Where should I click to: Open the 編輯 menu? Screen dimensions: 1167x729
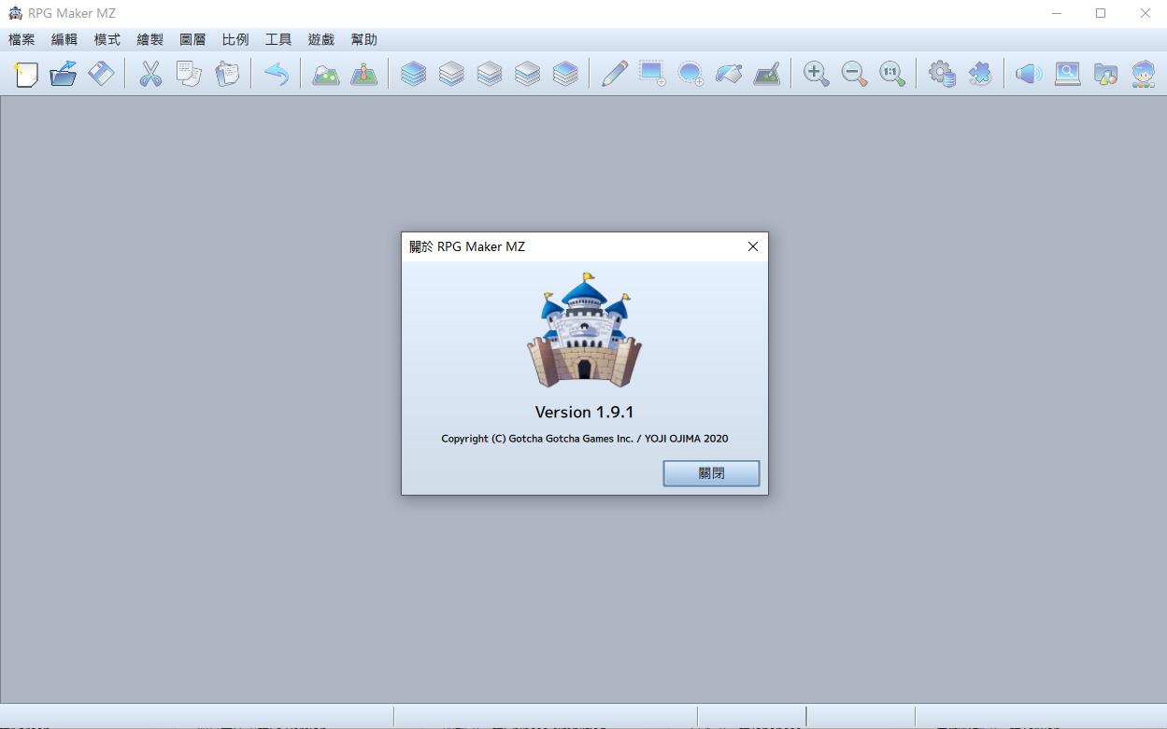[64, 39]
